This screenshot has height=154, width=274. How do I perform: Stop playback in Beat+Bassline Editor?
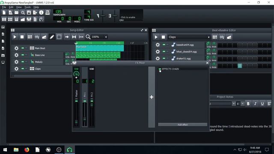163,37
